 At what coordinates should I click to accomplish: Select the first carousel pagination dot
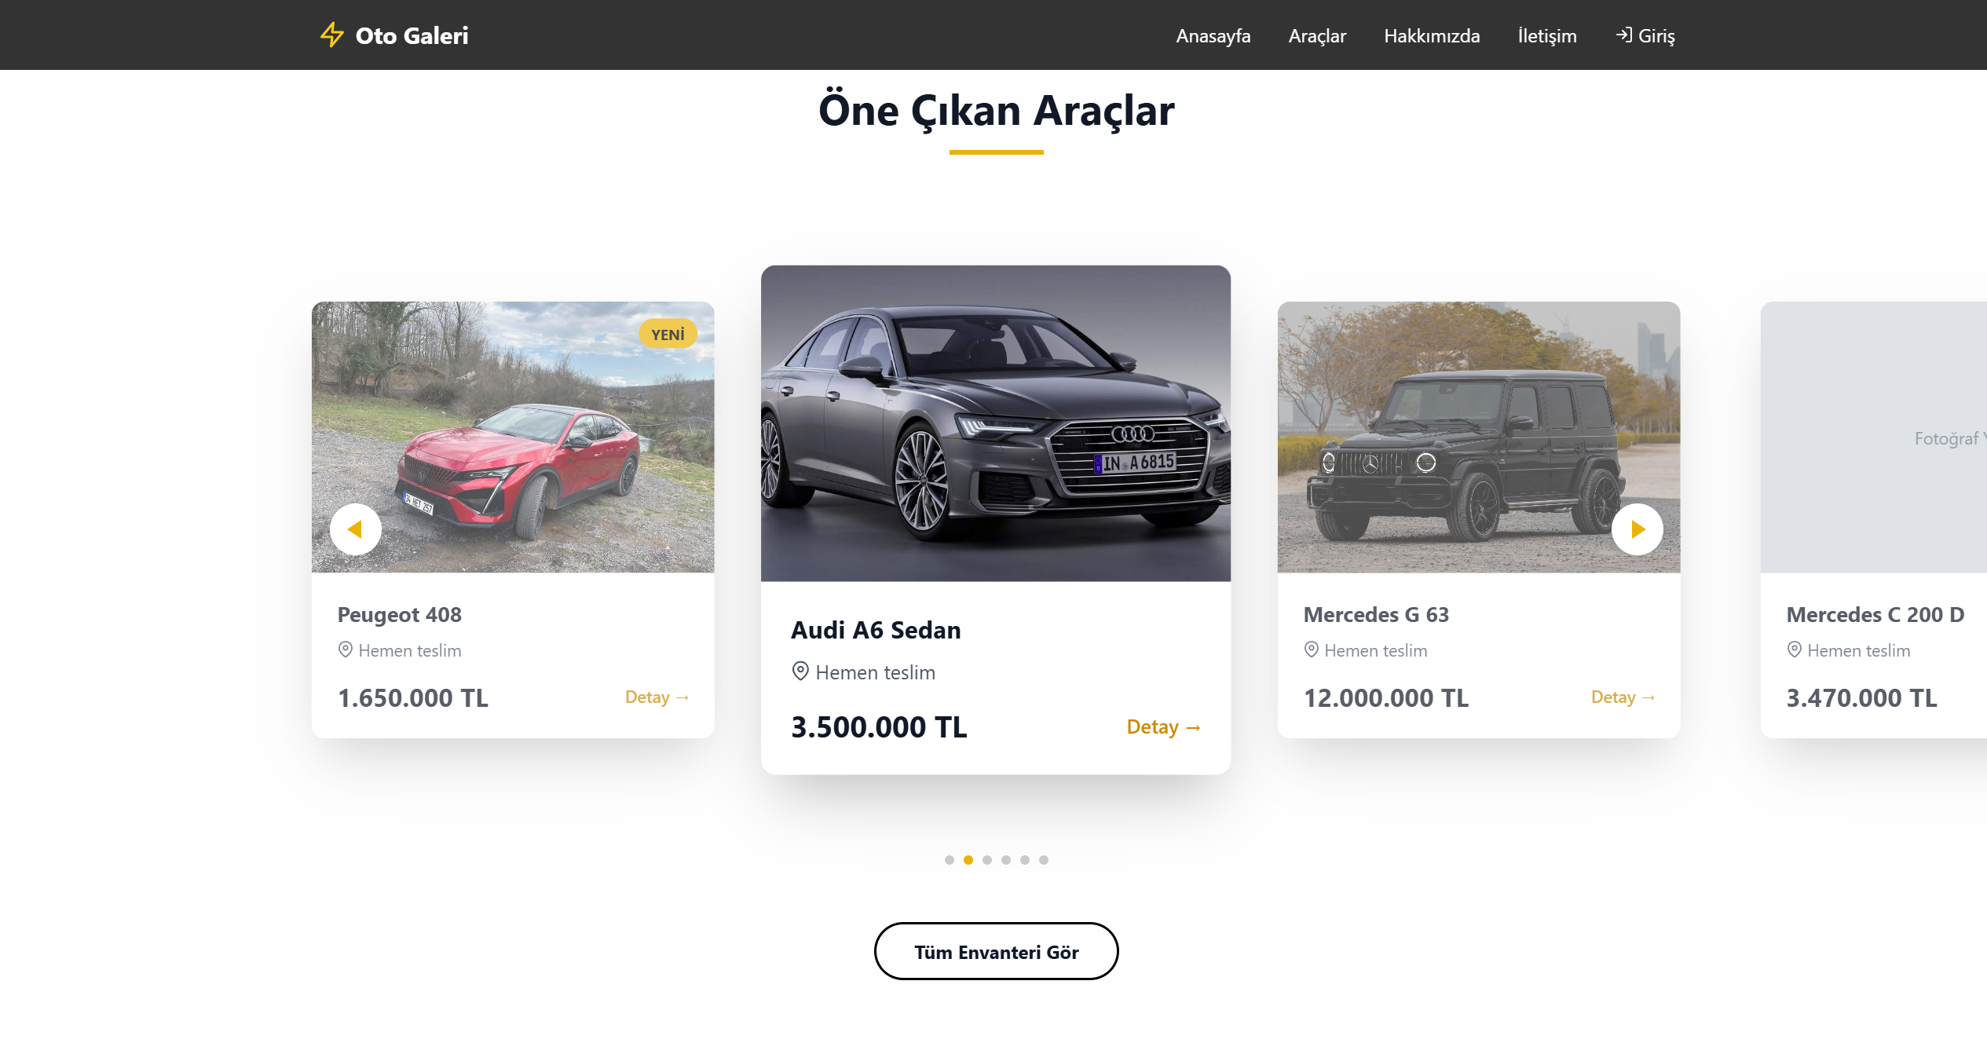950,860
